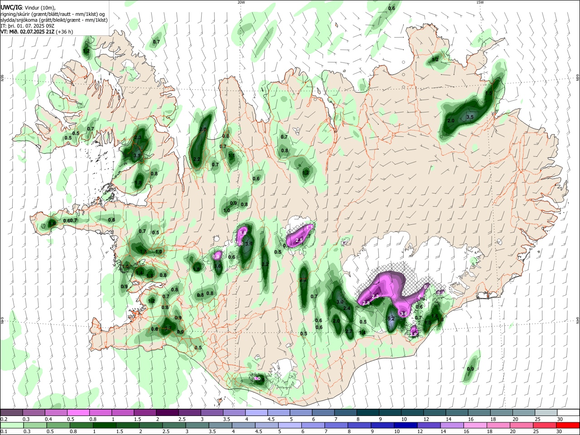Select the light violet rain swatch between 14 and 16

[452, 425]
